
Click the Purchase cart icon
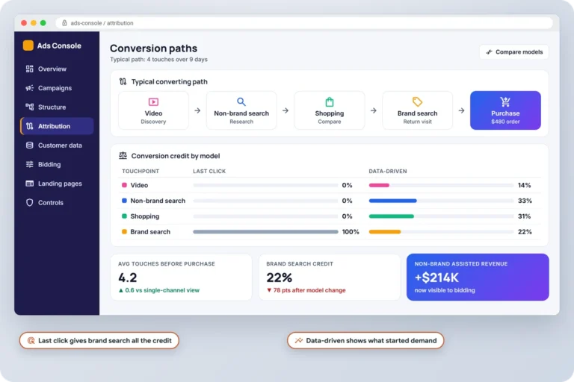[505, 101]
